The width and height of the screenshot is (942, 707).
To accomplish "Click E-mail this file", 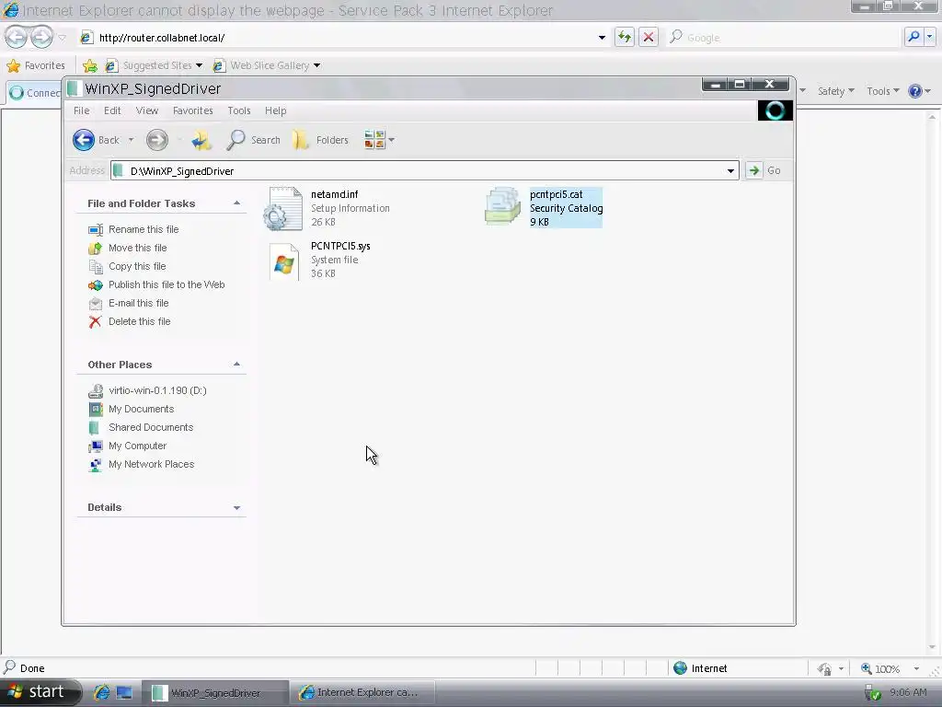I will pyautogui.click(x=138, y=303).
